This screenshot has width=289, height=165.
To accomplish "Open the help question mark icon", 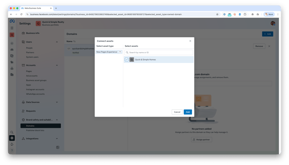I will click(x=12, y=150).
